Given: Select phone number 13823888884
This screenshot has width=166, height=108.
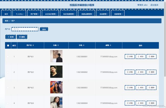Looking at the screenshot, I should click(x=82, y=103).
